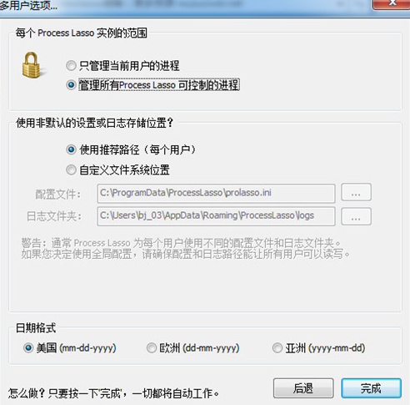Click the 配置文件 label
Image resolution: width=410 pixels, height=405 pixels.
[57, 194]
